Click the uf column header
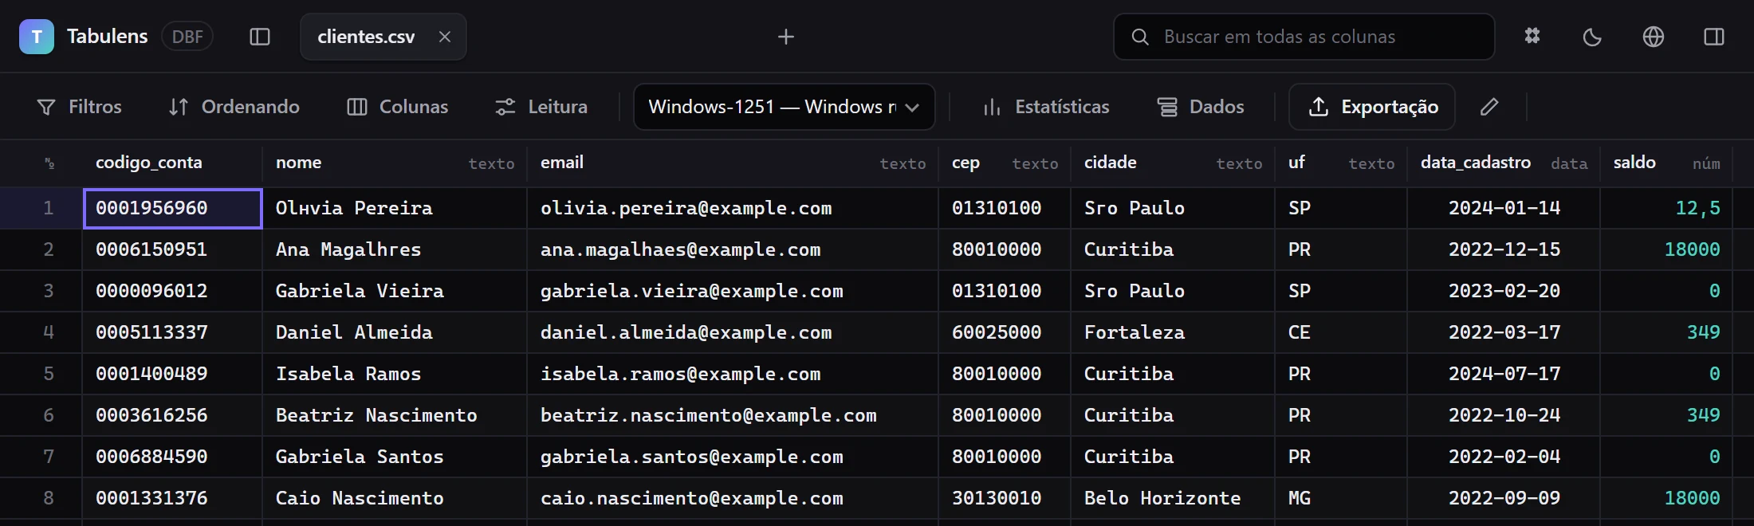This screenshot has height=526, width=1754. (x=1341, y=163)
